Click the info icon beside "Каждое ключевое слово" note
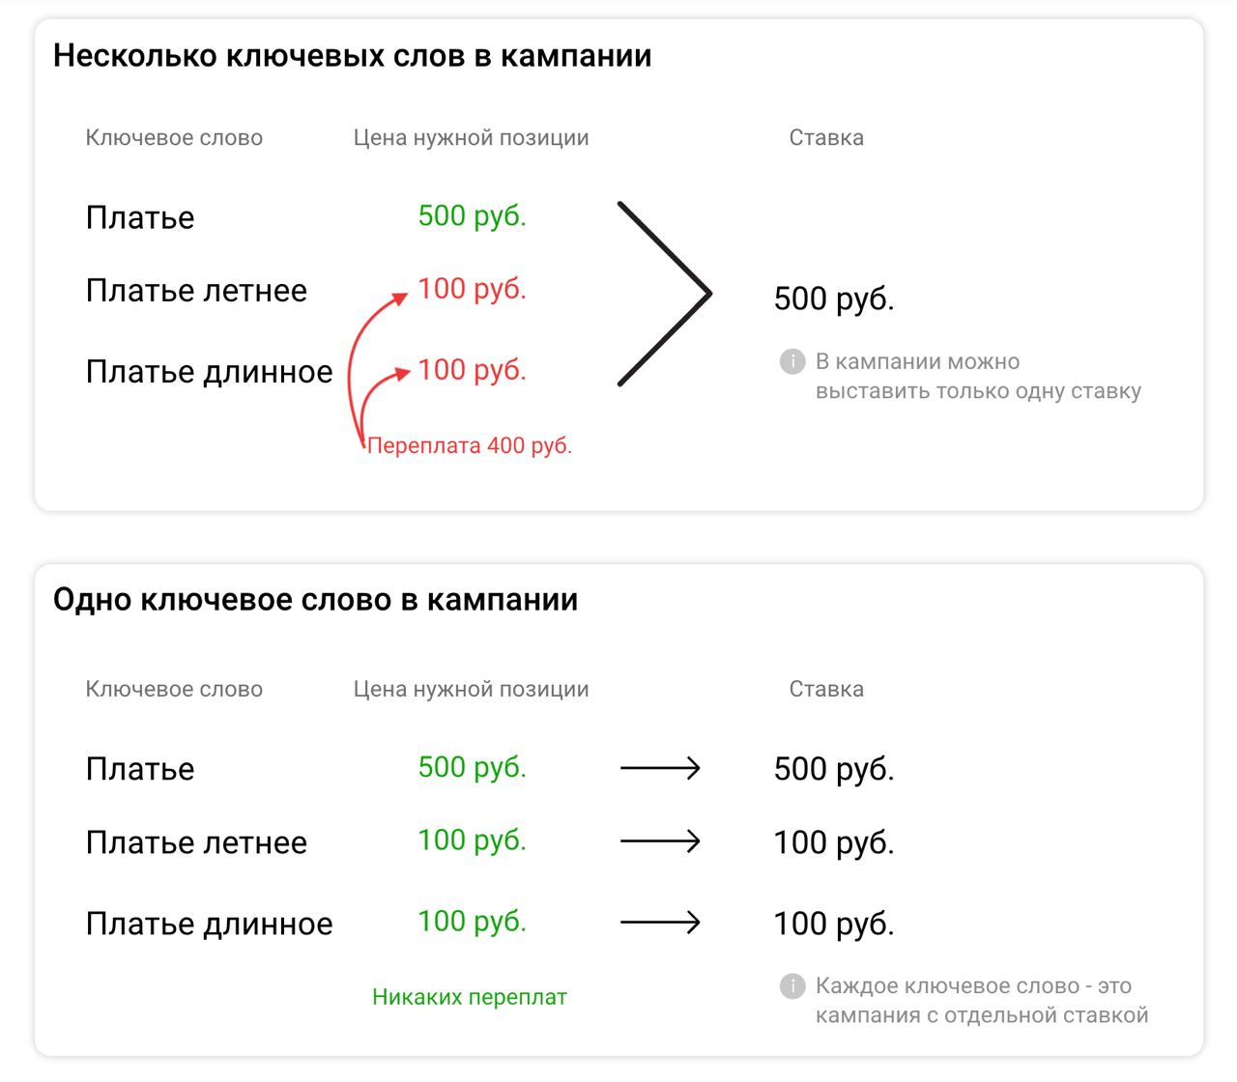Screen dimensions: 1237x1082 791,986
